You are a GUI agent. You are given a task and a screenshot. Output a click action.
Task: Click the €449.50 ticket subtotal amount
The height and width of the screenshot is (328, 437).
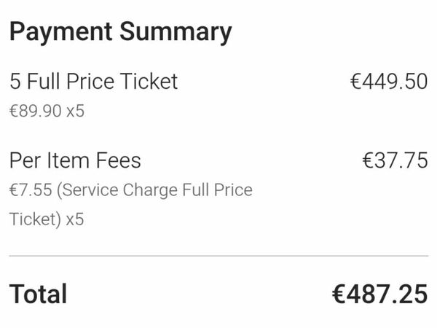(x=389, y=82)
